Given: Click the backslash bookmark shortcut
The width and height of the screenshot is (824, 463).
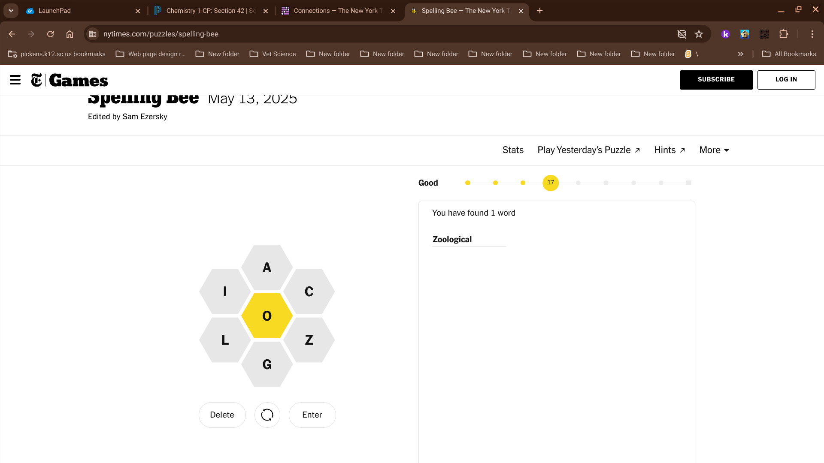Looking at the screenshot, I should pyautogui.click(x=691, y=54).
